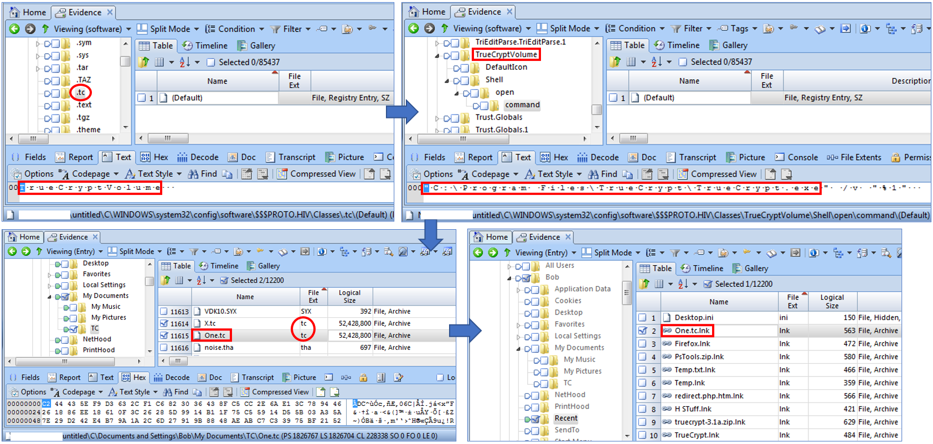933x444 pixels.
Task: Select the TrueCryptVolume registry key
Action: pyautogui.click(x=506, y=54)
